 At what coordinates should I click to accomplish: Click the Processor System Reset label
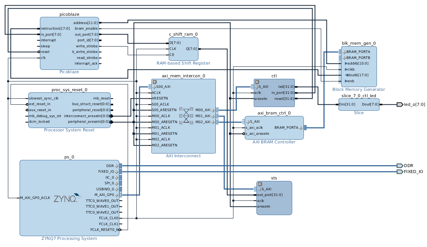(x=69, y=130)
